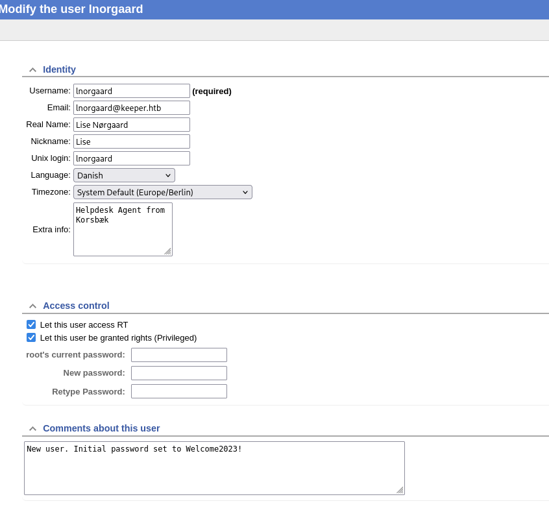549x523 pixels.
Task: Open the Language dropdown set to Danish
Action: point(124,175)
